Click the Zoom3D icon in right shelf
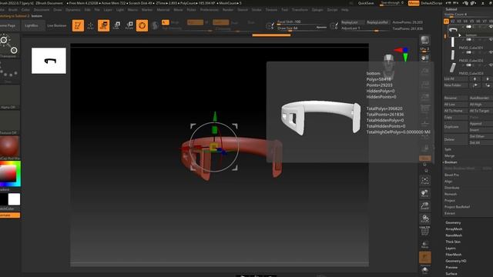The image size is (493, 277). 424,206
